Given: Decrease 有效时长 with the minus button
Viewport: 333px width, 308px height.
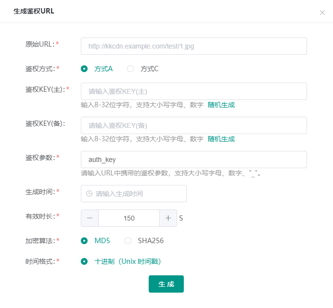Looking at the screenshot, I should point(90,218).
